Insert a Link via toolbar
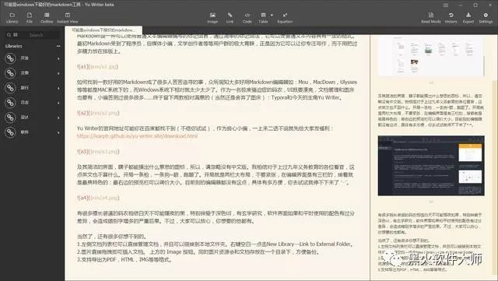 (230, 18)
